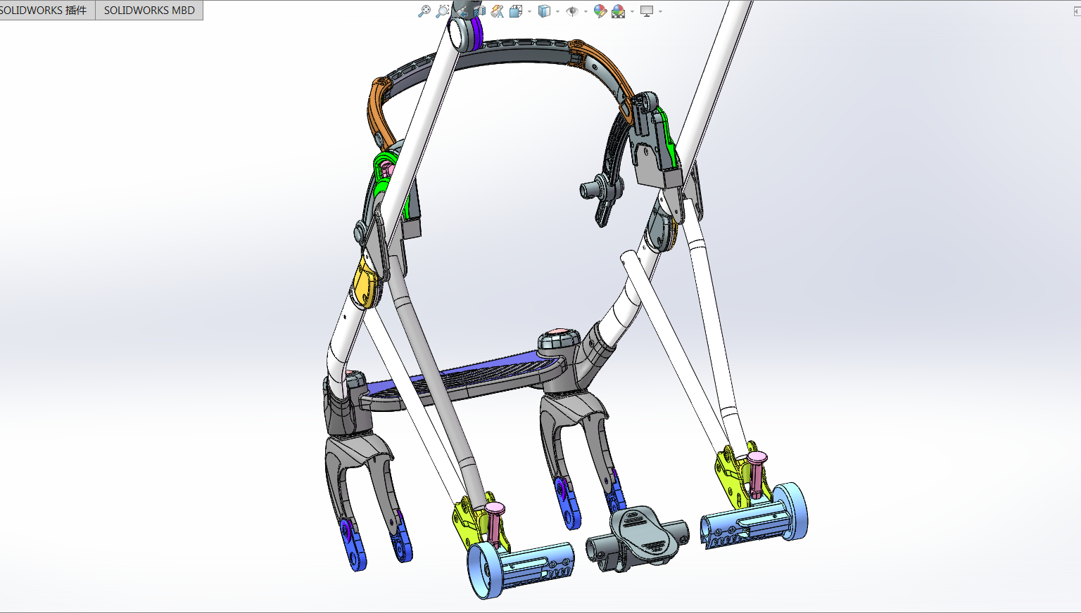The height and width of the screenshot is (613, 1081).
Task: Expand the View Orientation dropdown arrow
Action: coord(529,11)
